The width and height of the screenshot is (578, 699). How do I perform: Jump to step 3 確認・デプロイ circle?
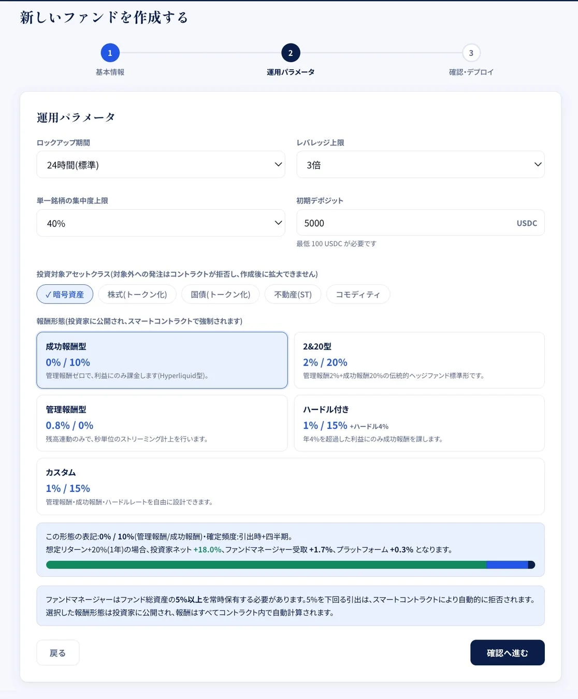click(x=471, y=53)
